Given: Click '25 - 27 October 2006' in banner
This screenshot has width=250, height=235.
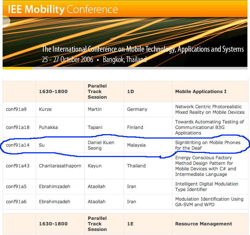Looking at the screenshot, I should [x=67, y=59].
